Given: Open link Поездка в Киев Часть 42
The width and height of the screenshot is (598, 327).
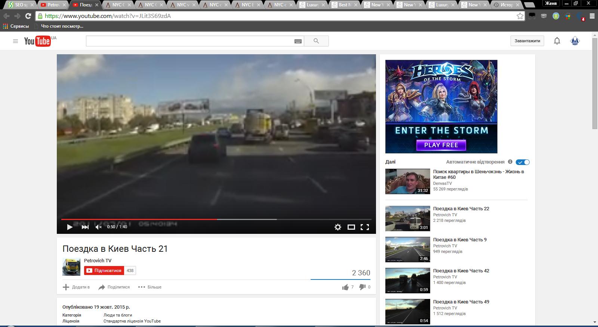Looking at the screenshot, I should click(461, 271).
